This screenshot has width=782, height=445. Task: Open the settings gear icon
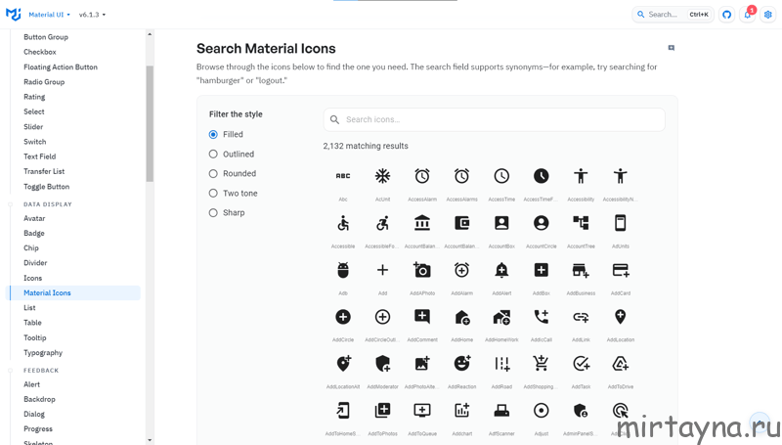click(x=768, y=15)
